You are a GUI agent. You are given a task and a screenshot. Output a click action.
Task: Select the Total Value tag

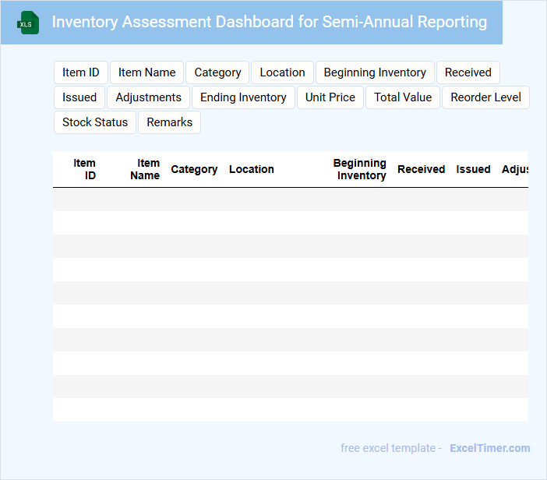click(403, 97)
